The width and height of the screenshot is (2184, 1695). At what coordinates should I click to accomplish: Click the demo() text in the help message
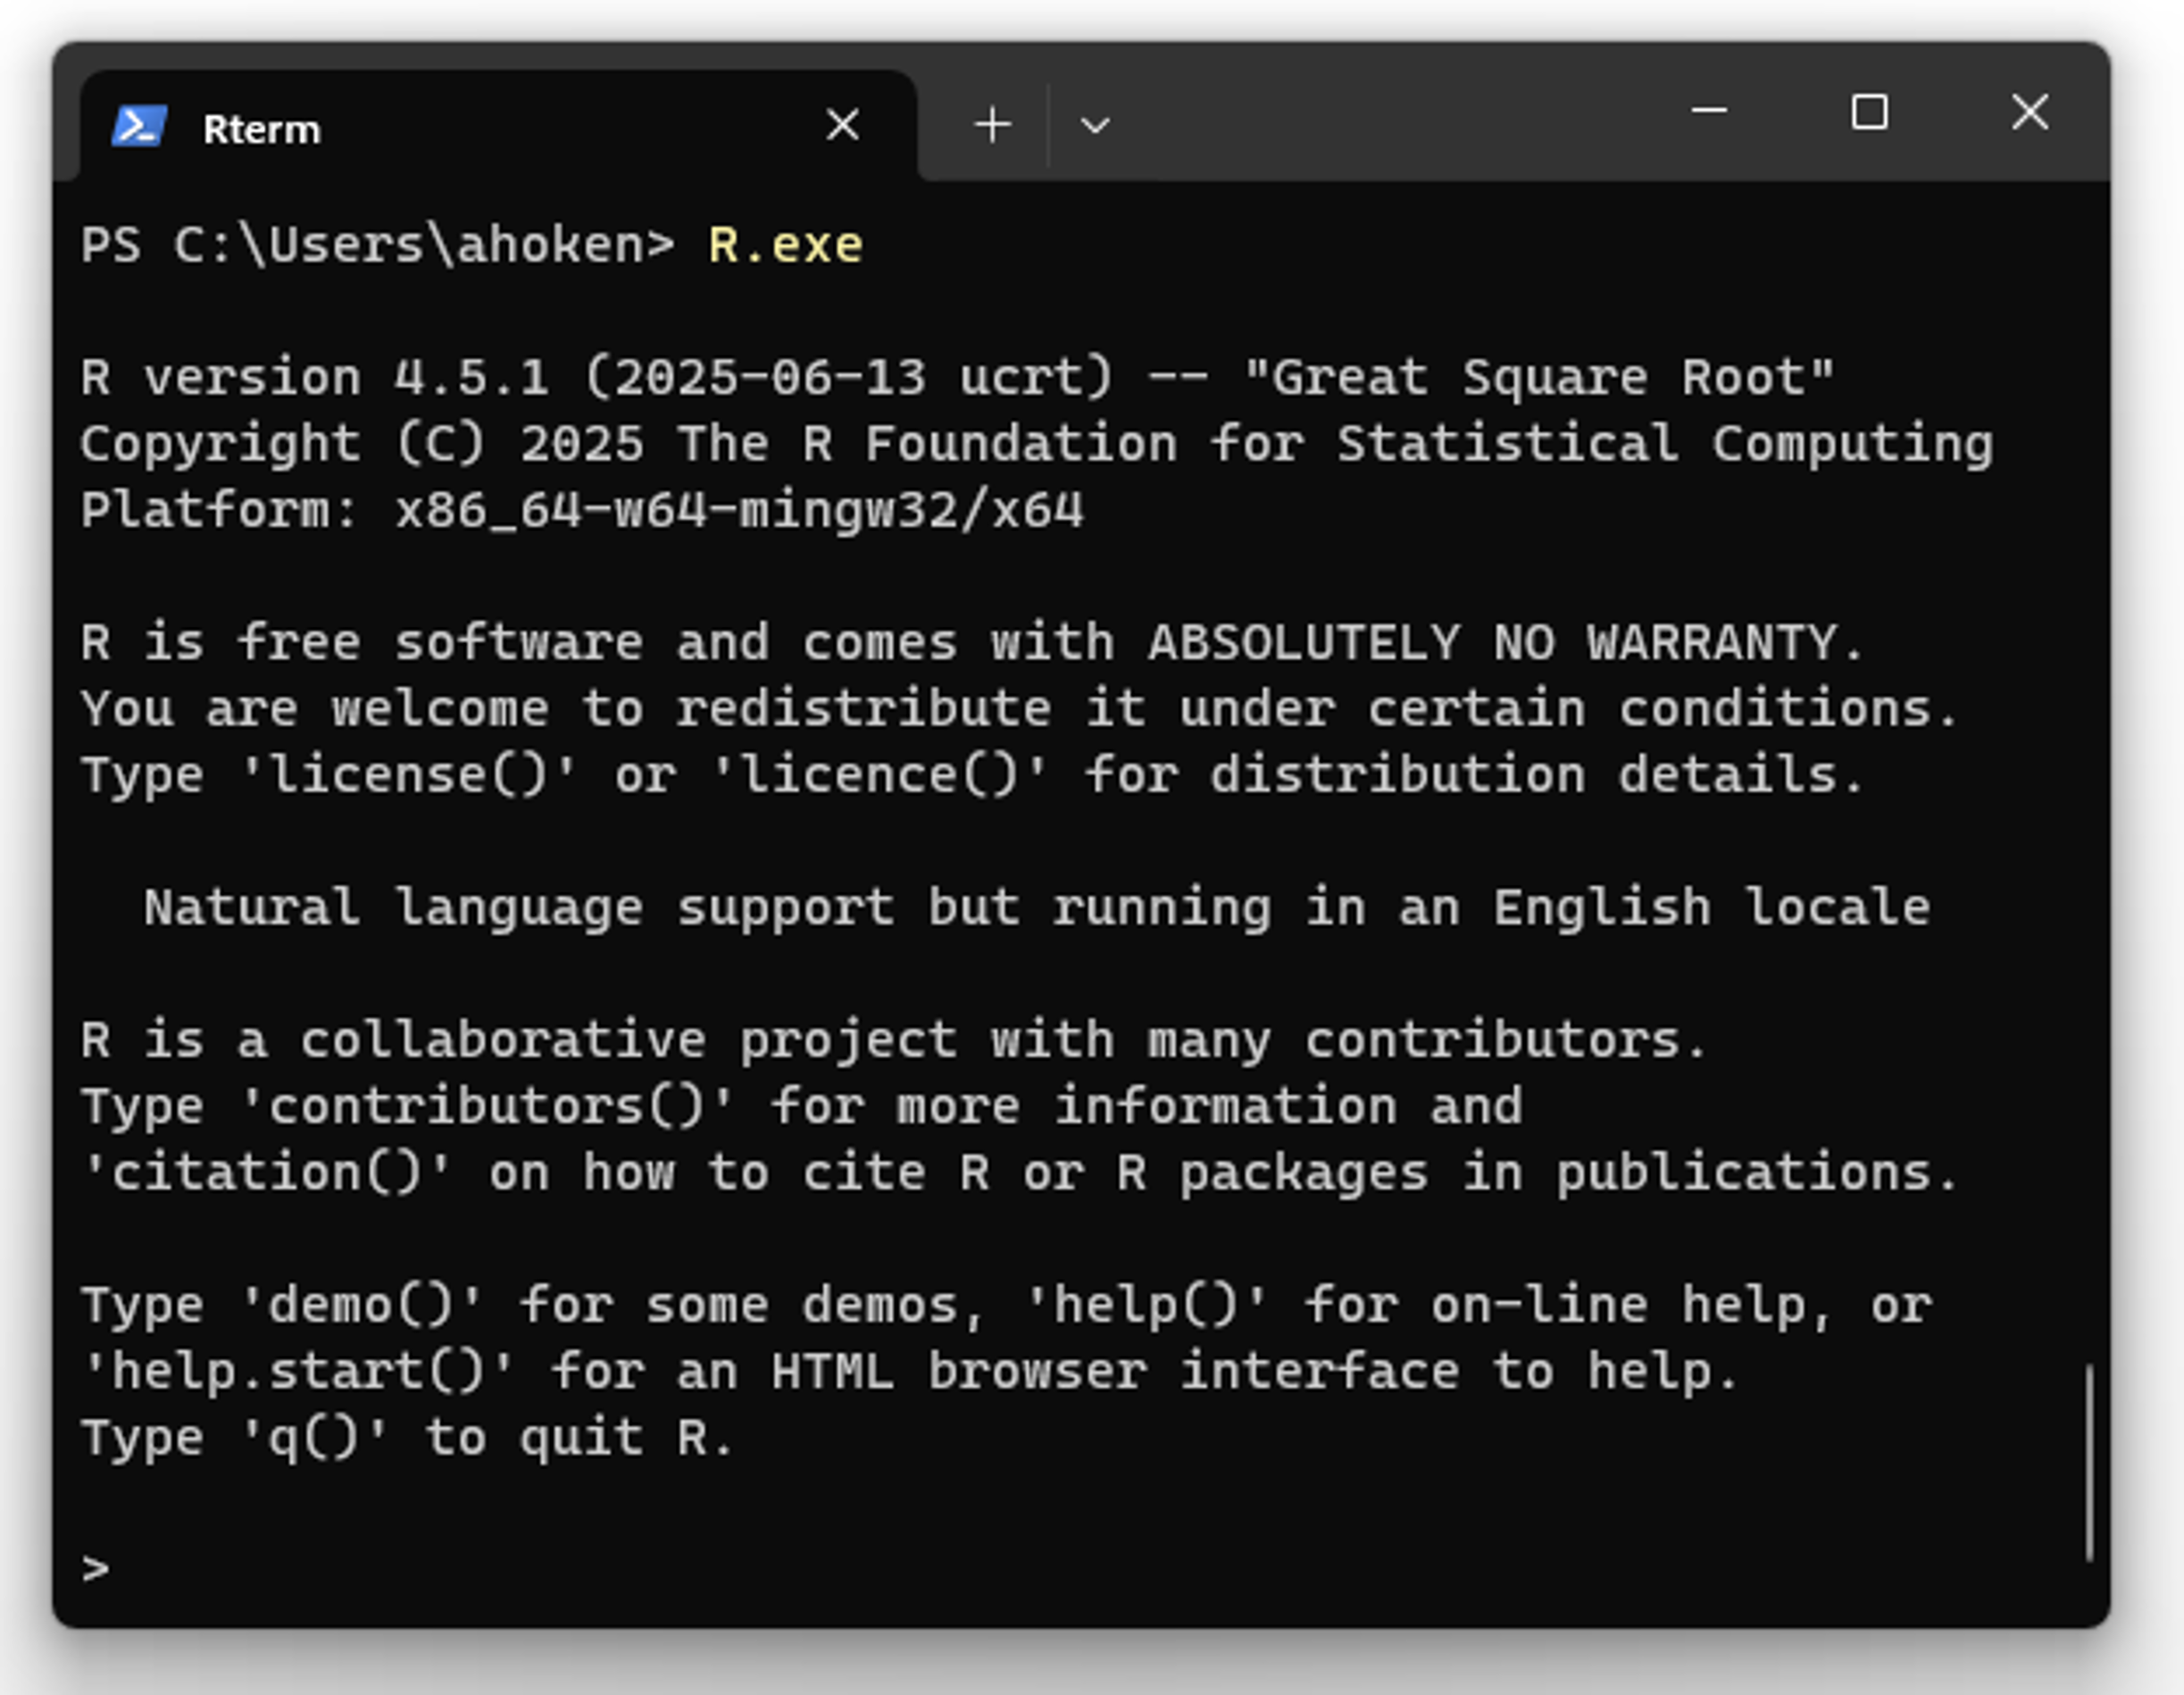click(360, 1303)
